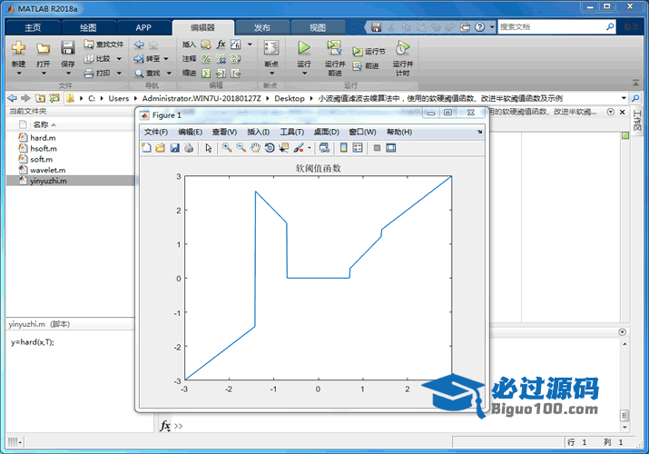Click the percent comment icon
Image resolution: width=649 pixels, height=454 pixels.
206,59
